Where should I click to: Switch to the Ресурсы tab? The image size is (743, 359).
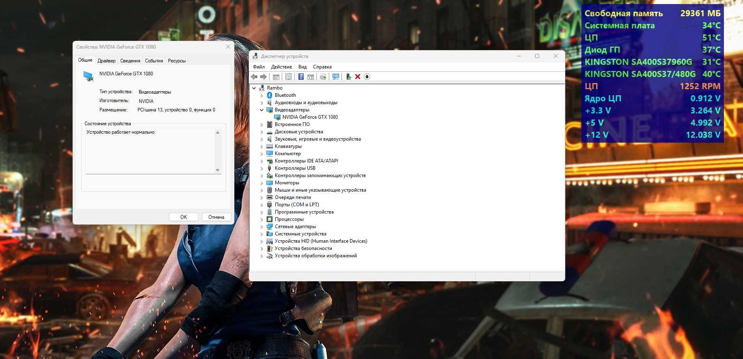pyautogui.click(x=177, y=61)
